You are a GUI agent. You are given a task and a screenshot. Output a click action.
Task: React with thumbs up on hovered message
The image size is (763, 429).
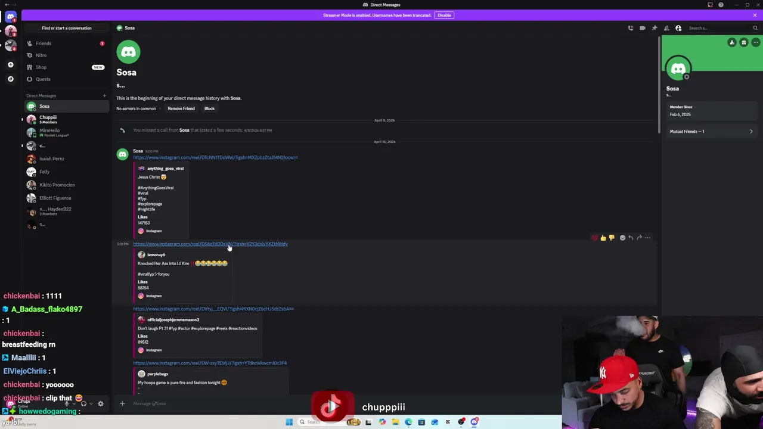603,238
